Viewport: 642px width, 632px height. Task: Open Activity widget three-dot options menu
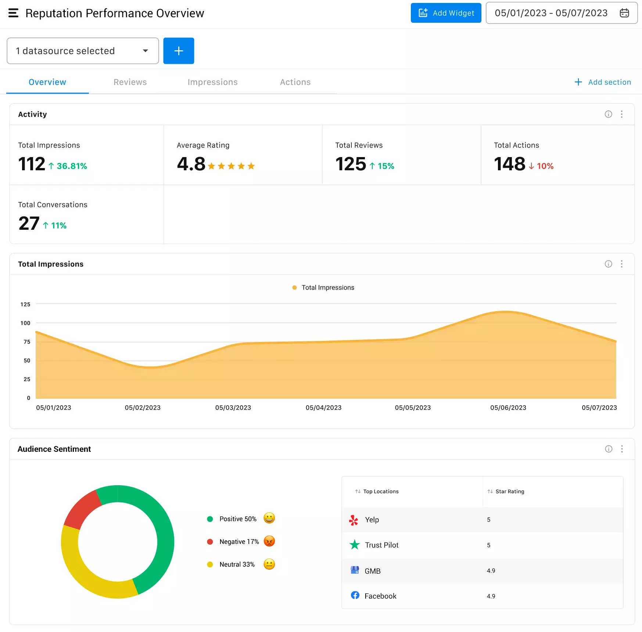click(621, 114)
